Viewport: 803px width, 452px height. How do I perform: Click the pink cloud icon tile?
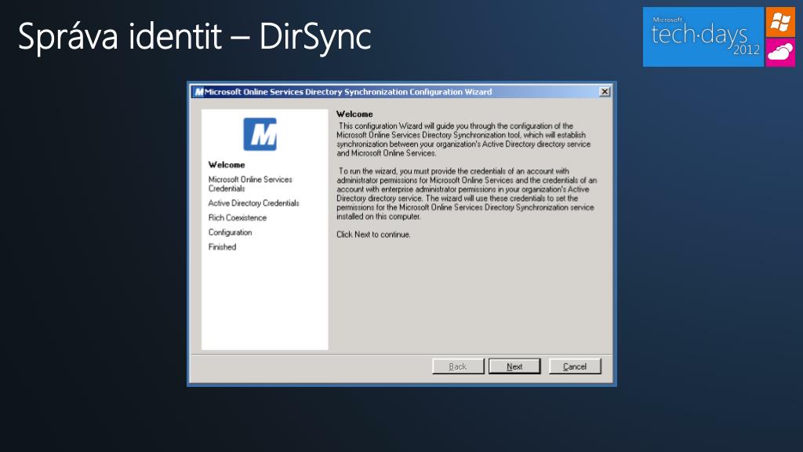tap(780, 53)
